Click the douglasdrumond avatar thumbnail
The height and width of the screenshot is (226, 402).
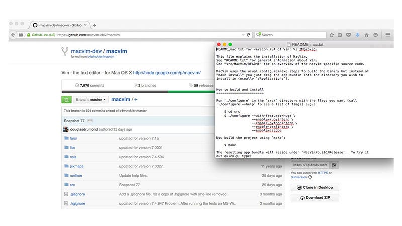click(x=66, y=129)
